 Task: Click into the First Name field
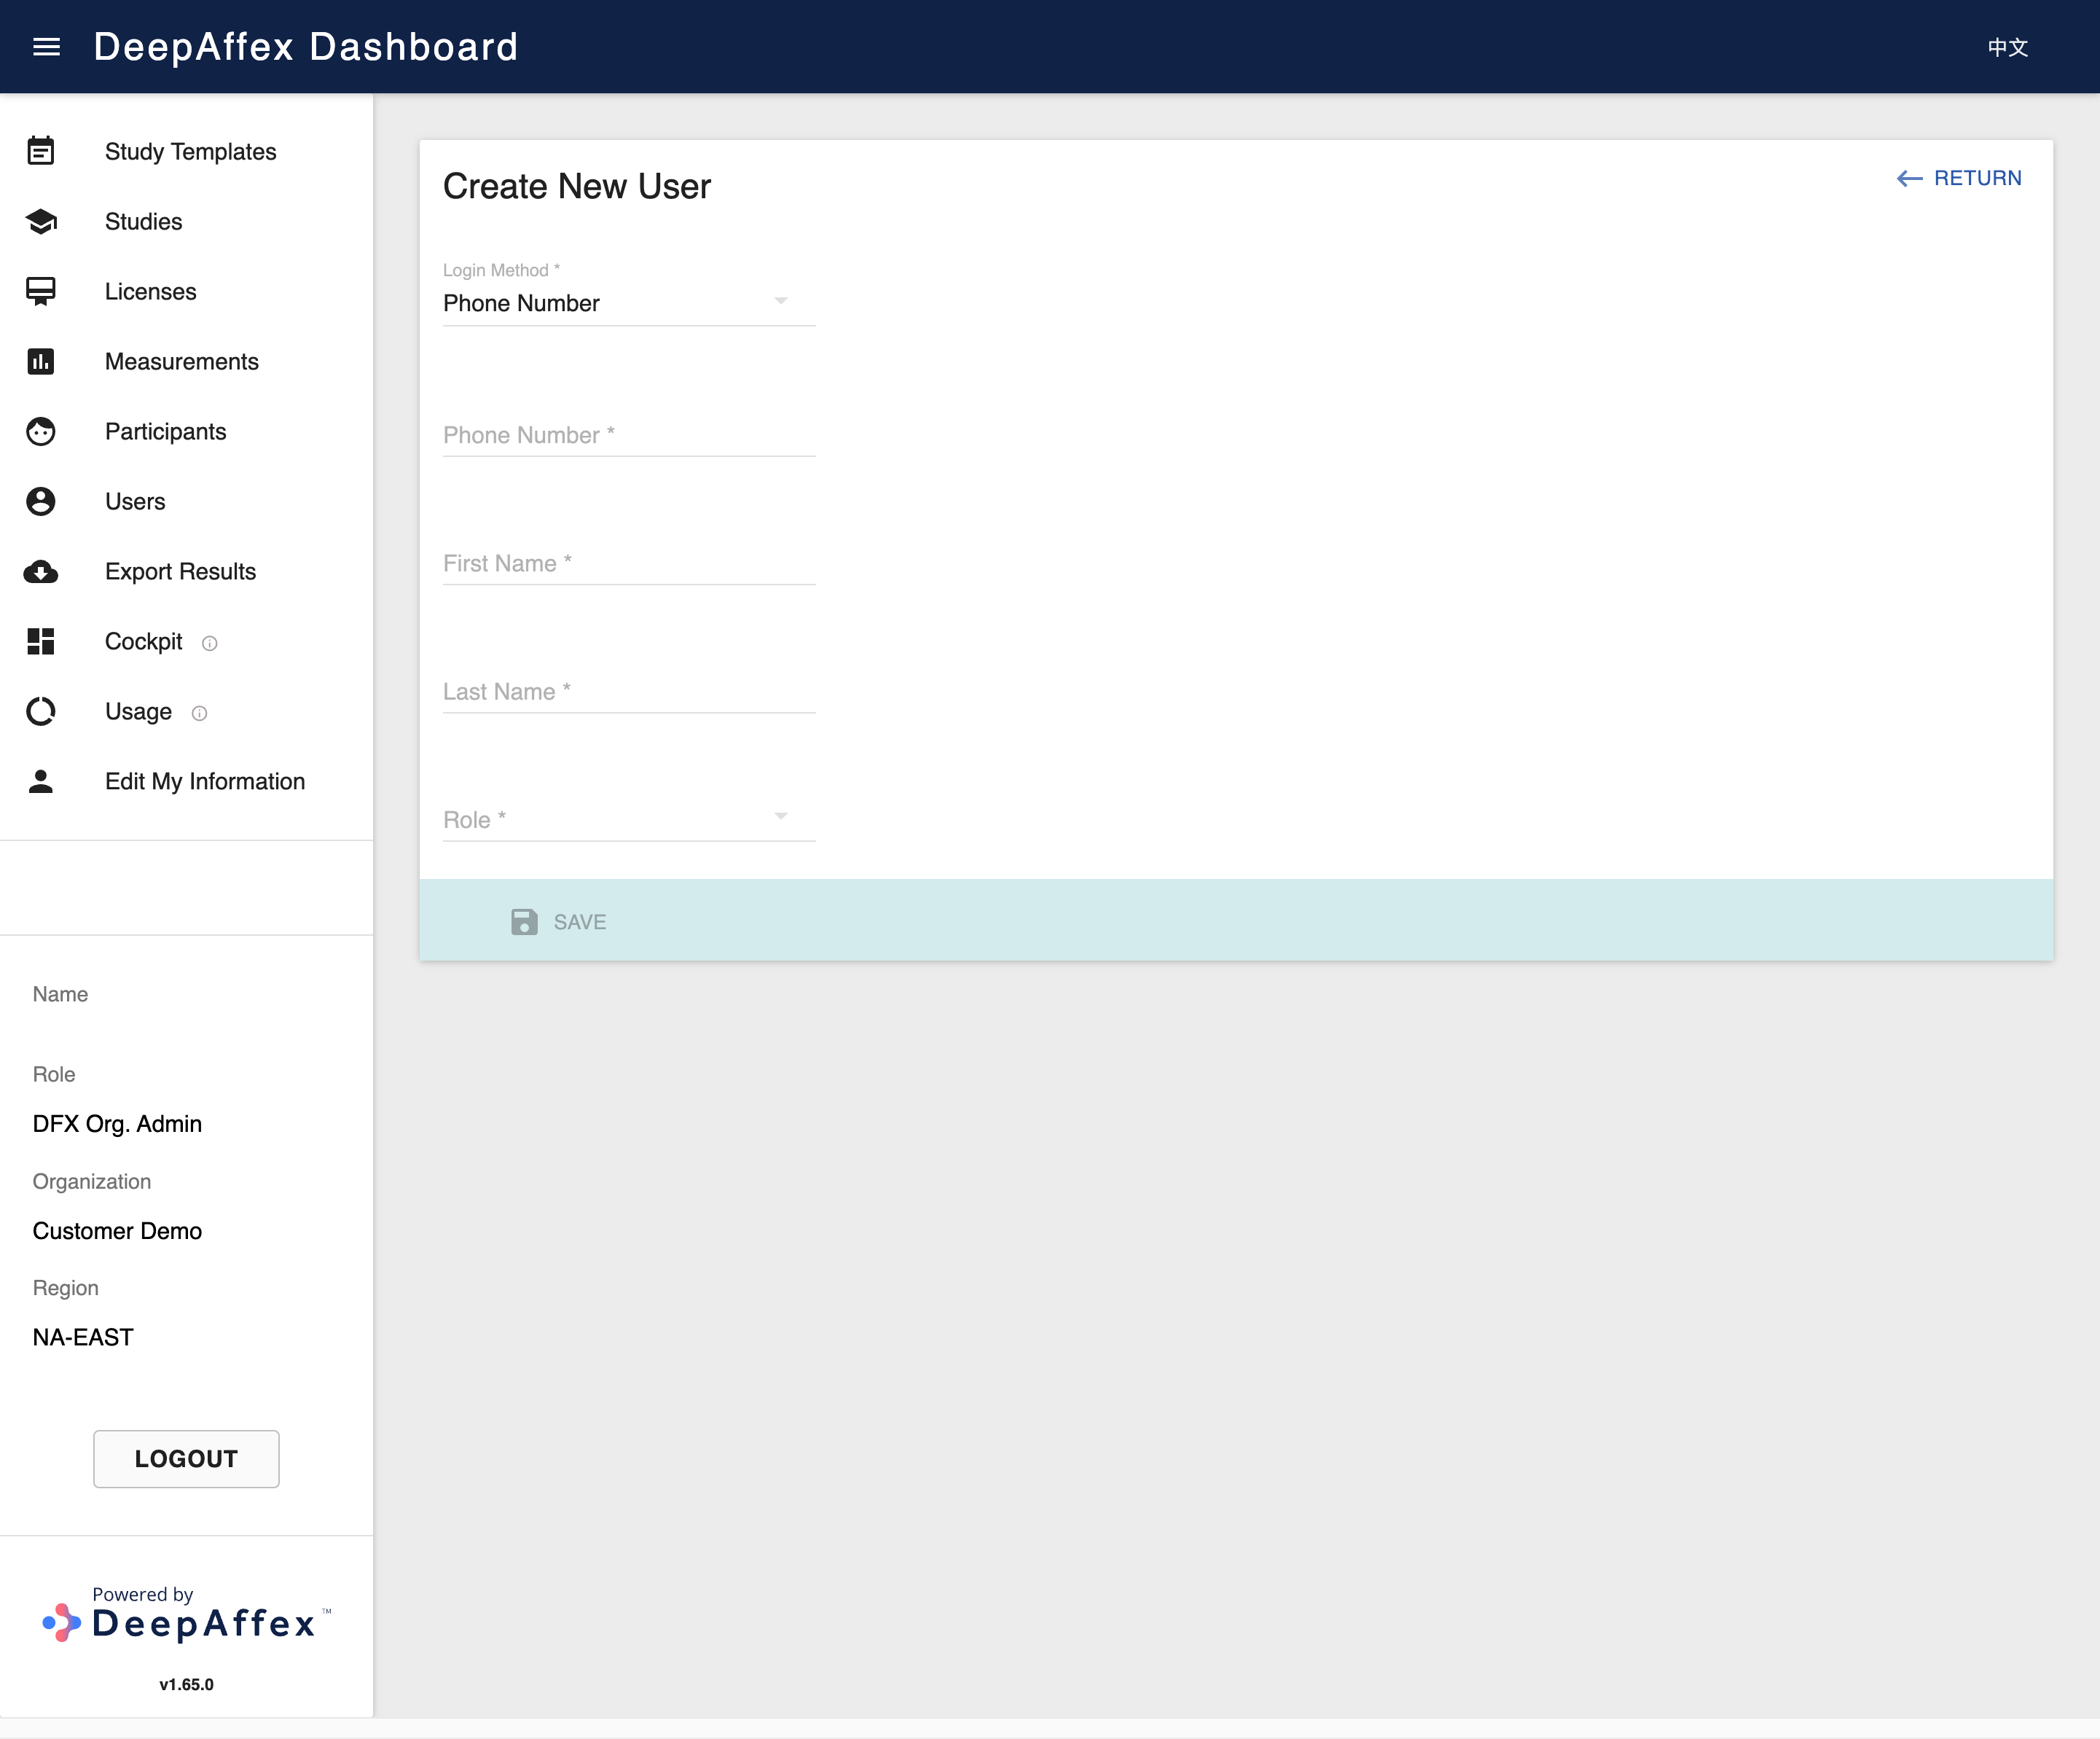(629, 563)
